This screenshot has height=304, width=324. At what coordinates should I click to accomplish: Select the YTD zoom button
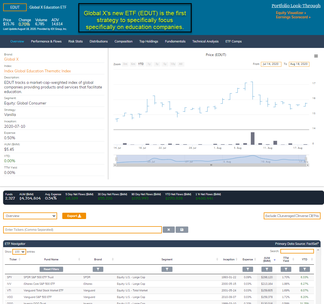[x=141, y=64]
